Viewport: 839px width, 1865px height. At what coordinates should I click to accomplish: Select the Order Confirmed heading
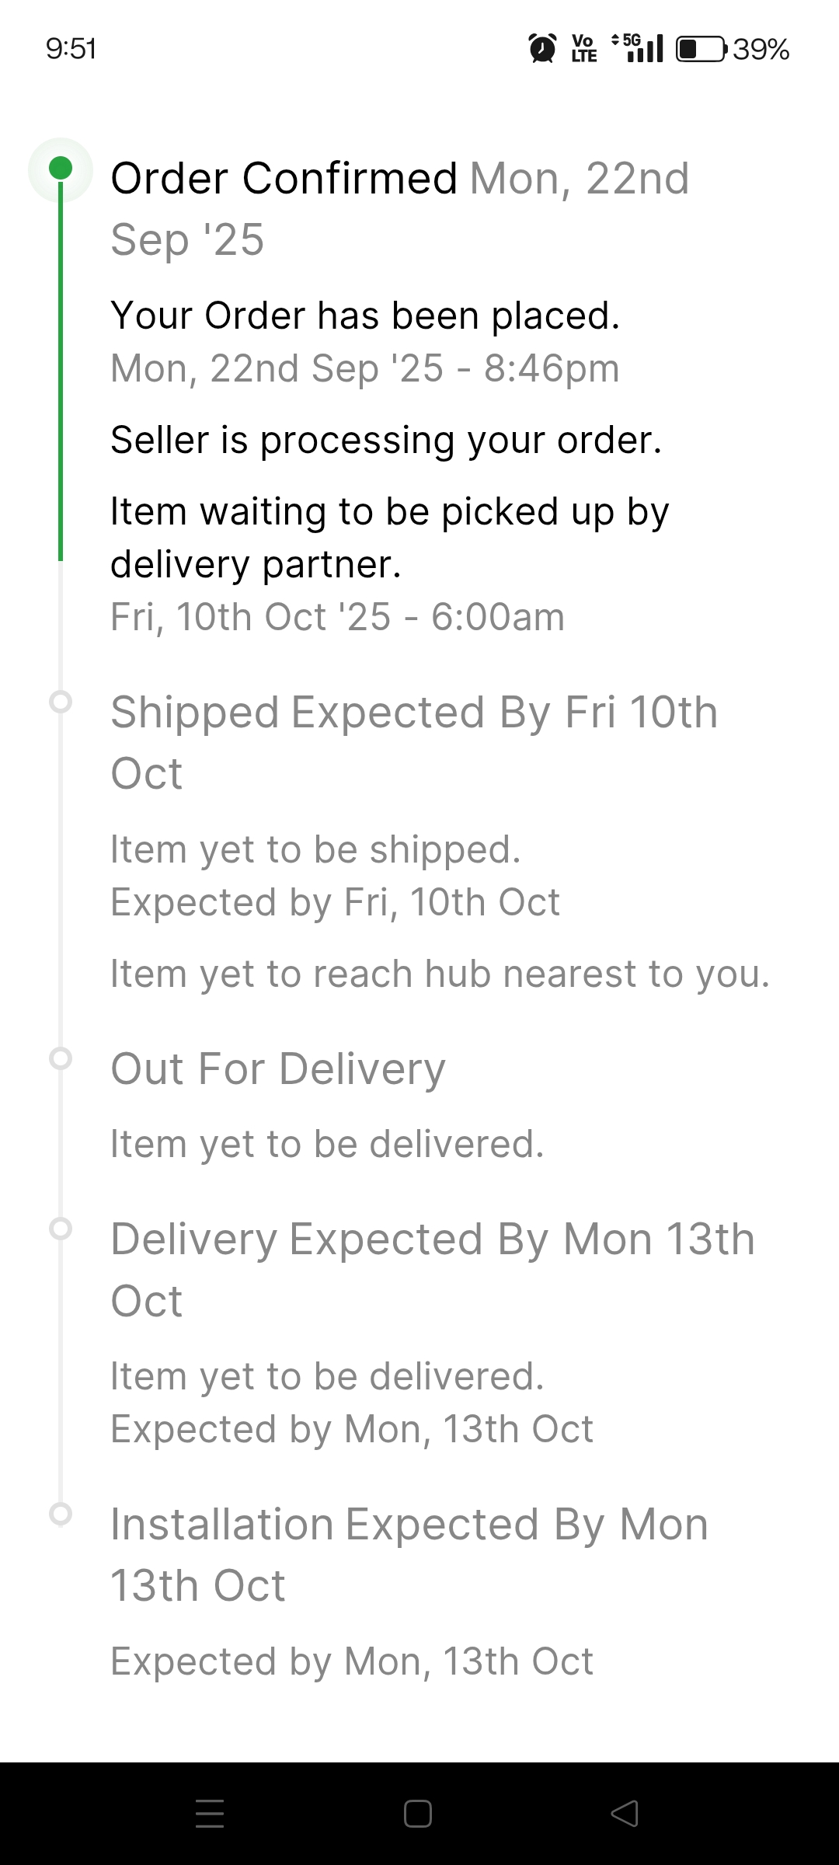[x=284, y=179]
